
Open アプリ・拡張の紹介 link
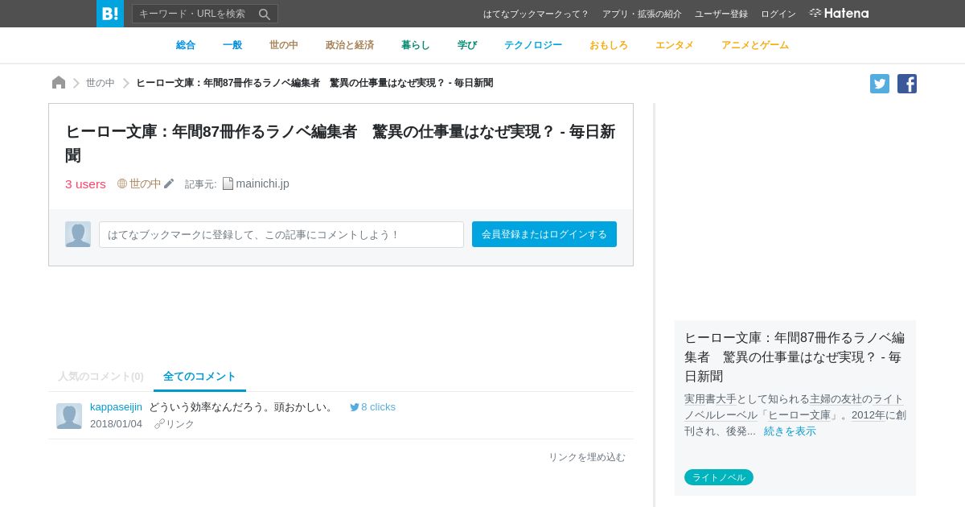click(x=642, y=14)
